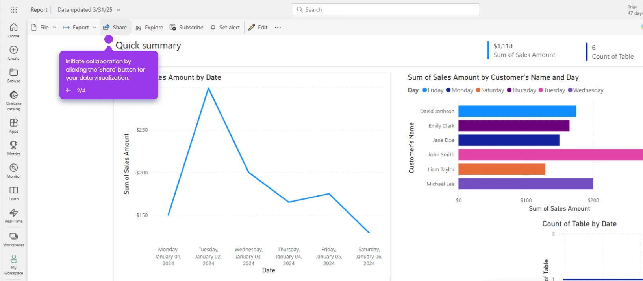Open My workspace in sidebar
643x281 pixels.
(x=14, y=265)
